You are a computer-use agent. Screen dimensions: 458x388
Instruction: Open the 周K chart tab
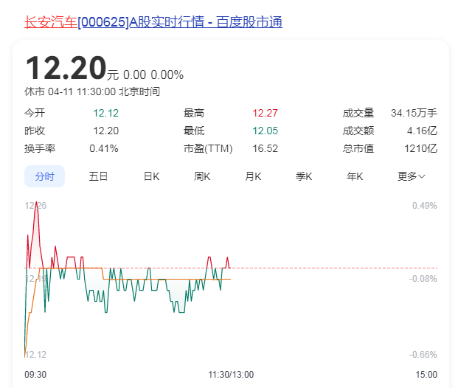tap(202, 176)
